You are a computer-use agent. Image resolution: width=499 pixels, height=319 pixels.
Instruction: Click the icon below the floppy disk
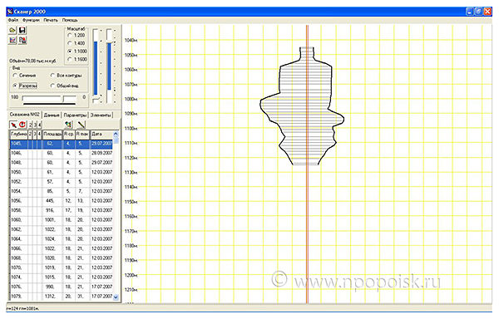[x=22, y=41]
